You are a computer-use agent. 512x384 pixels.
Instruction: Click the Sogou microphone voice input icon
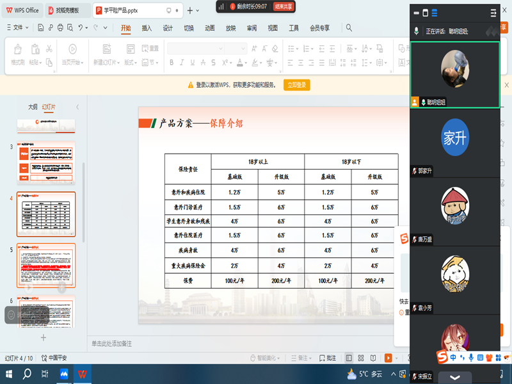[470, 358]
